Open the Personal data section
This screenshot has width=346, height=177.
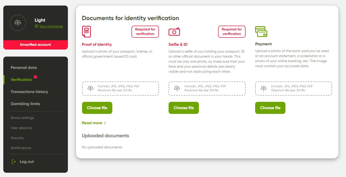coord(24,68)
